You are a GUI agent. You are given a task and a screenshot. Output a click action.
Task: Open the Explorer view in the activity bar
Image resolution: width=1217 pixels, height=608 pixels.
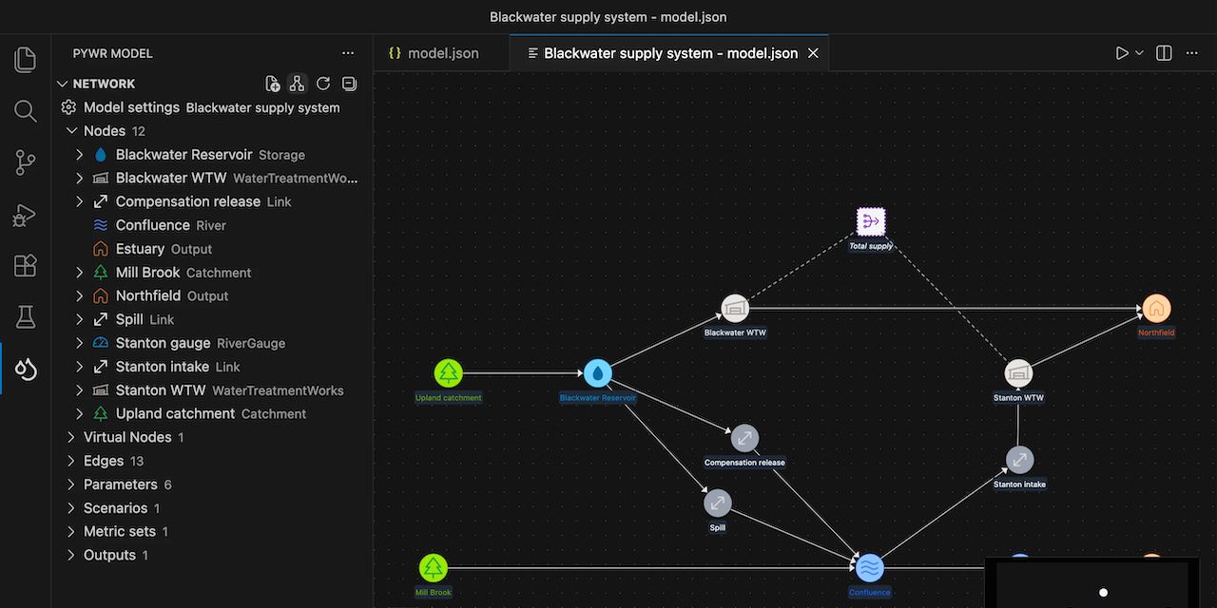26,60
